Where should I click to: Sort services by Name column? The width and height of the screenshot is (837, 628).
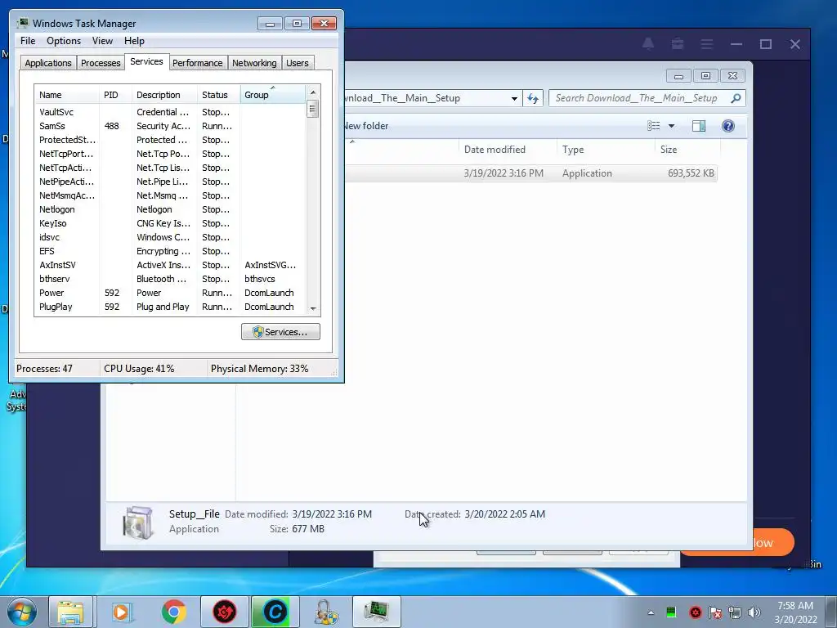click(67, 95)
